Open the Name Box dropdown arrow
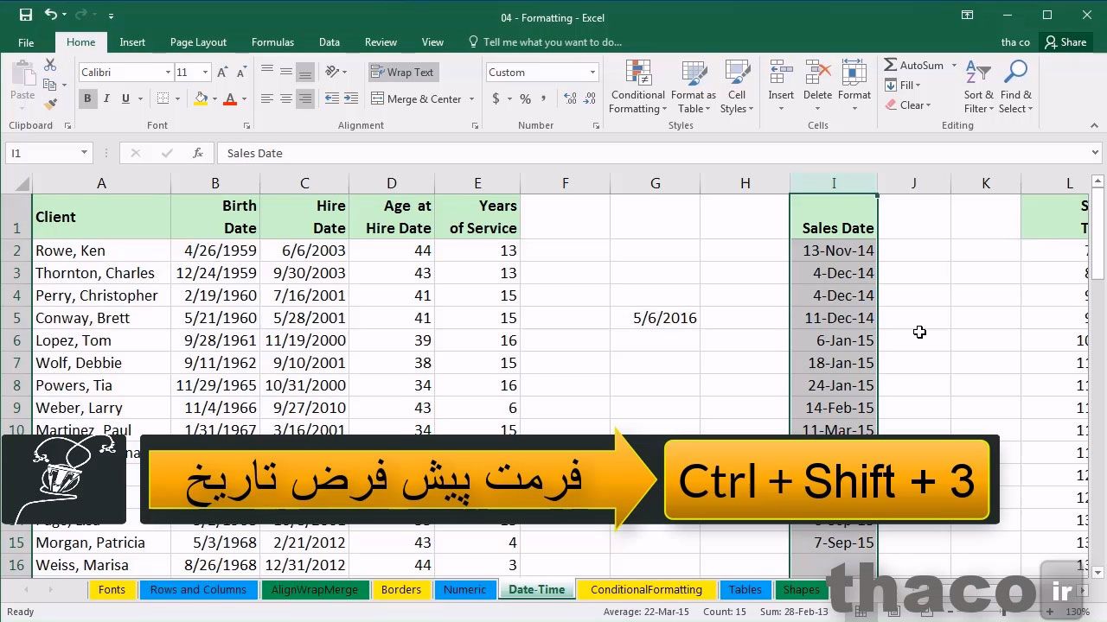1107x622 pixels. click(84, 153)
